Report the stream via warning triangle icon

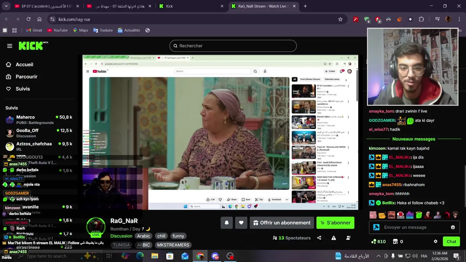pos(334,238)
